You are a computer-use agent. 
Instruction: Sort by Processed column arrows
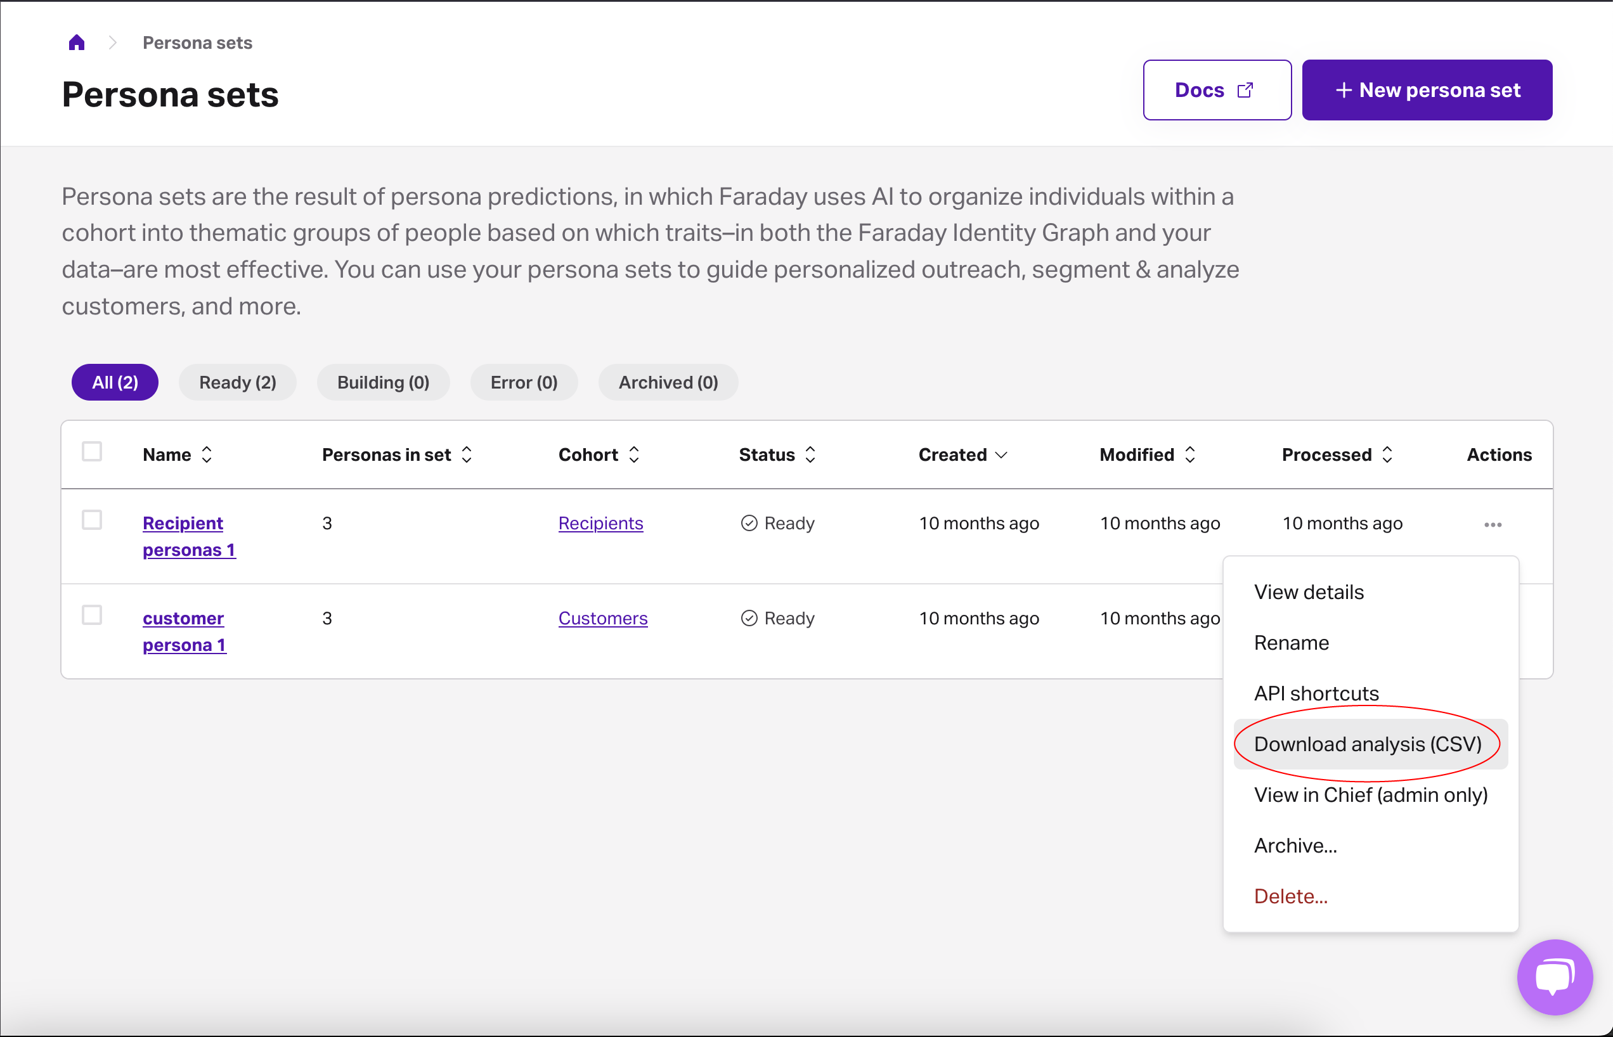pos(1387,454)
